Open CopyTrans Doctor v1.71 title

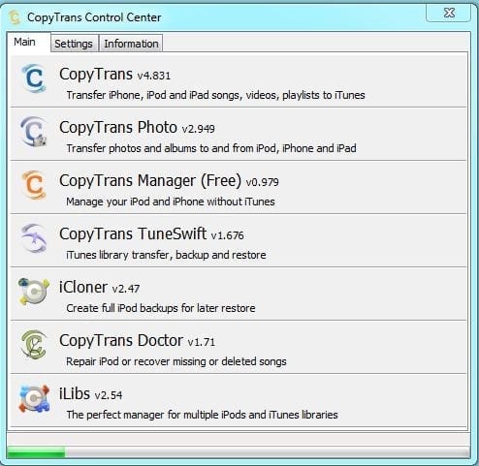pos(137,340)
